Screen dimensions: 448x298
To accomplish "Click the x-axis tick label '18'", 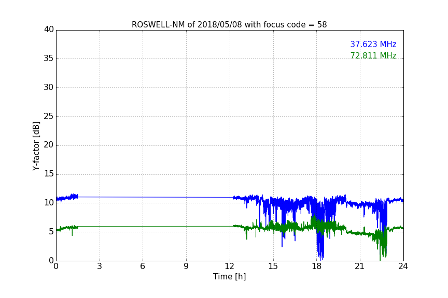I will pos(317,266).
